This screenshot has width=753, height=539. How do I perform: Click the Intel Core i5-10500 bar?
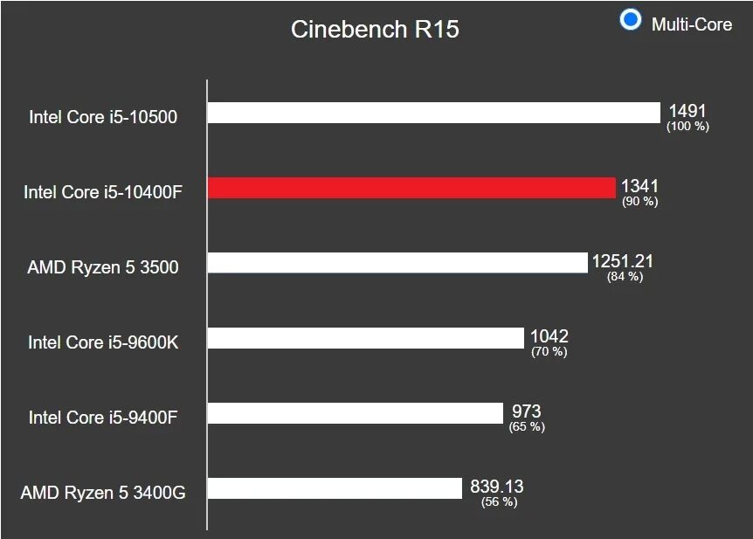coord(434,113)
